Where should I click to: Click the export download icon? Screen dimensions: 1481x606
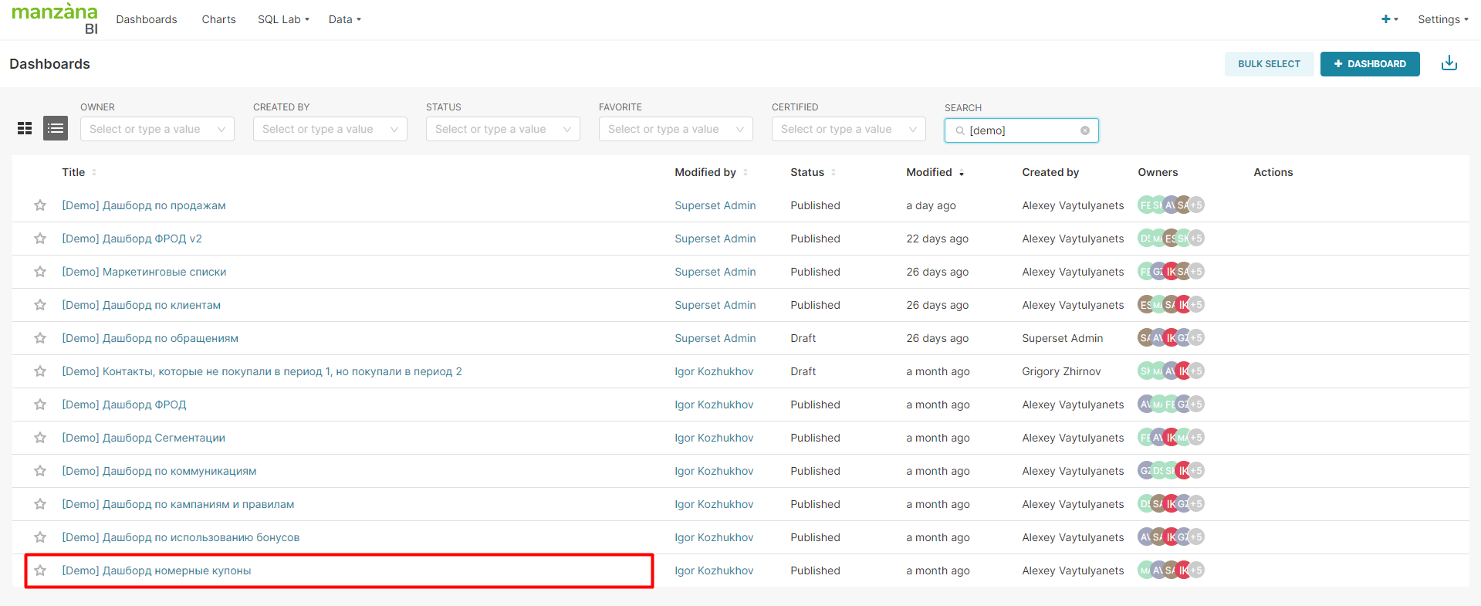pos(1449,63)
